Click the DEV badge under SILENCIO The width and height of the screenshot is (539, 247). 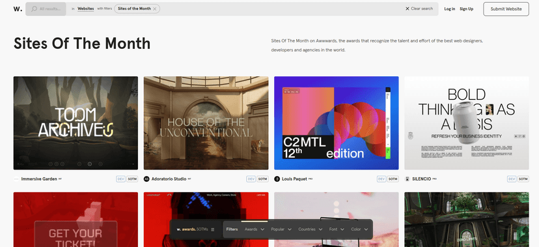coord(512,179)
